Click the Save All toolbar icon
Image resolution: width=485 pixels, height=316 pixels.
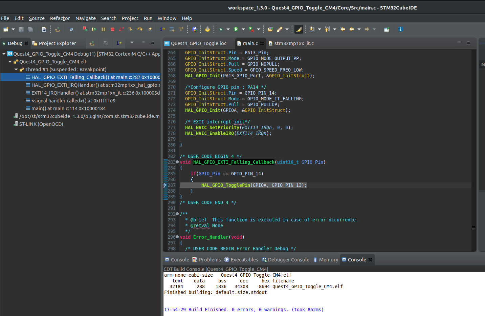tap(30, 29)
